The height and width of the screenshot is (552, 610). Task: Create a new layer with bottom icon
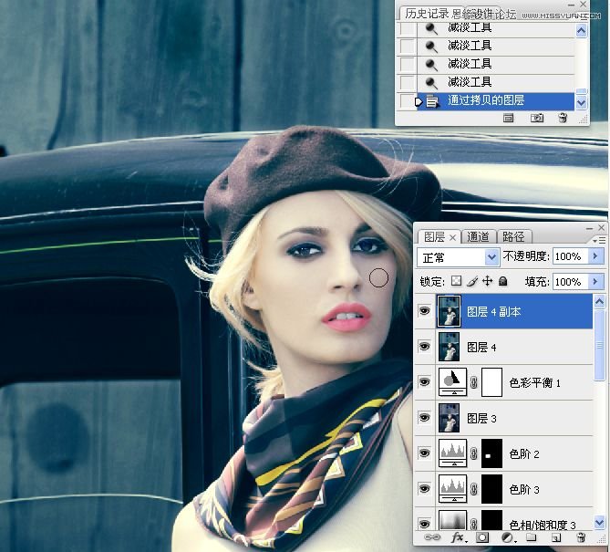(554, 539)
